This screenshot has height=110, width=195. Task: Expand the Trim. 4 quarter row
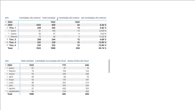[7, 45]
